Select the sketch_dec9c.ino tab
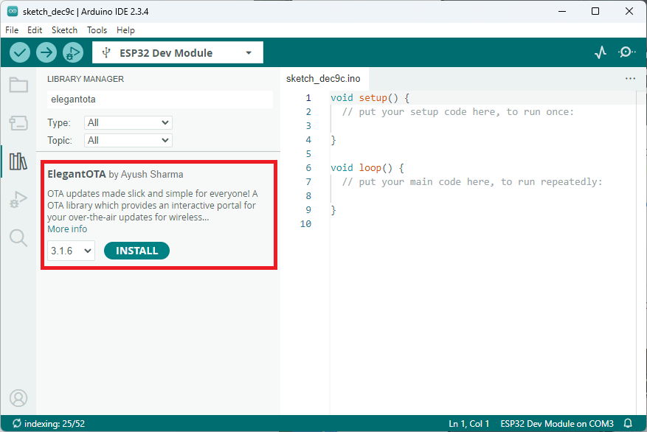Viewport: 647px width, 432px height. 325,78
